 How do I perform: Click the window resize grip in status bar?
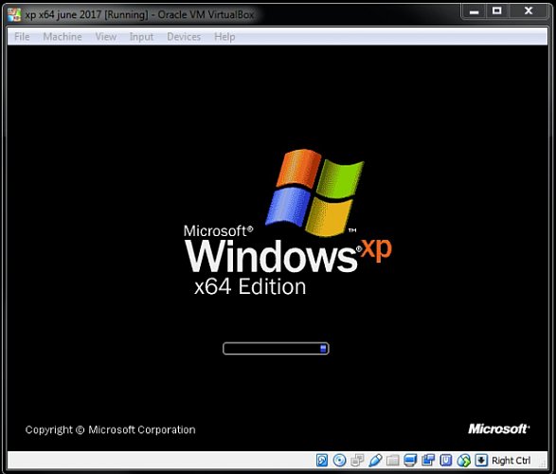tap(543, 463)
